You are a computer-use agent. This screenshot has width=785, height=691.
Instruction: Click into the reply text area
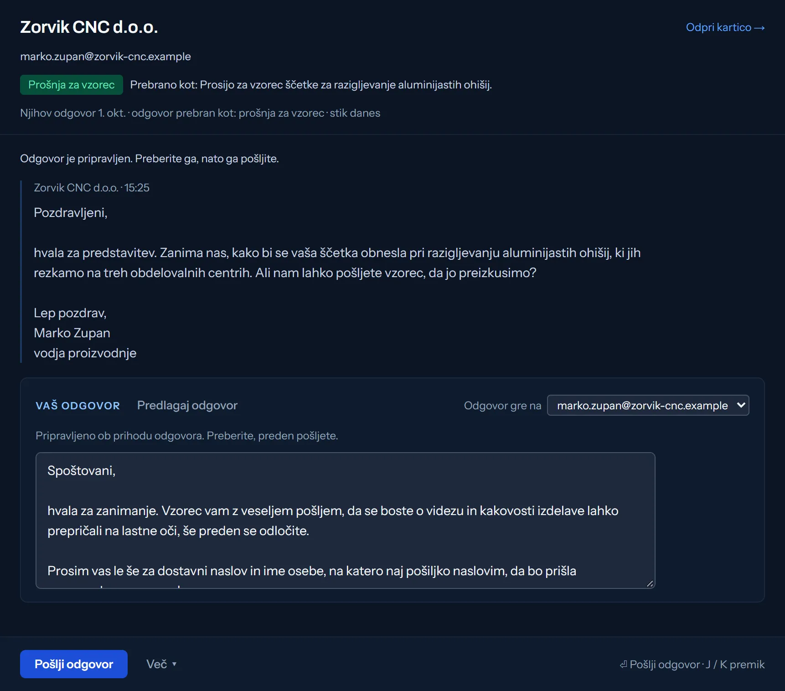[345, 521]
